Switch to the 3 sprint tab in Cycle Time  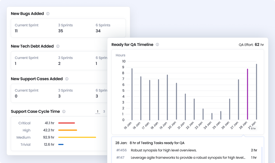click(x=104, y=111)
